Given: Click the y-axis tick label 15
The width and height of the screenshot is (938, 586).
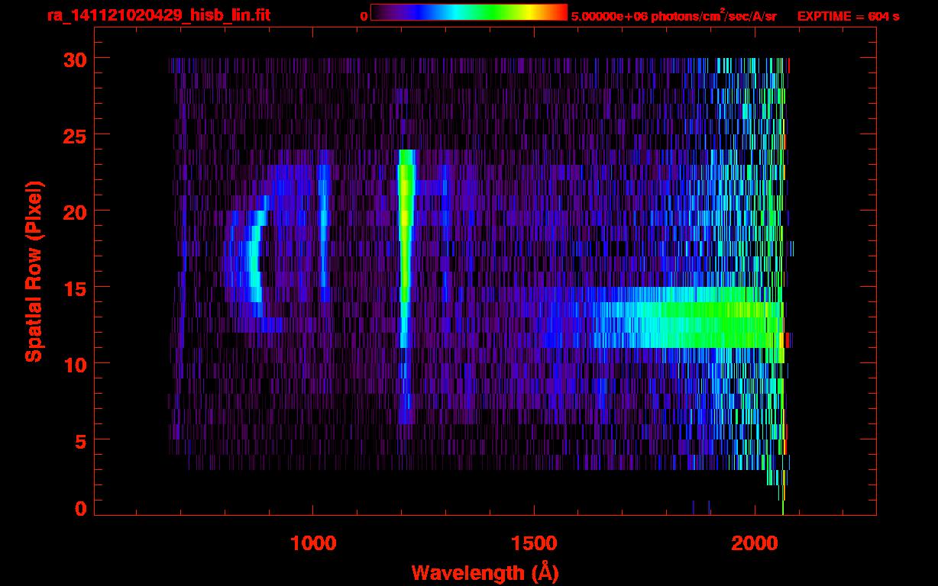Looking at the screenshot, I should (74, 288).
